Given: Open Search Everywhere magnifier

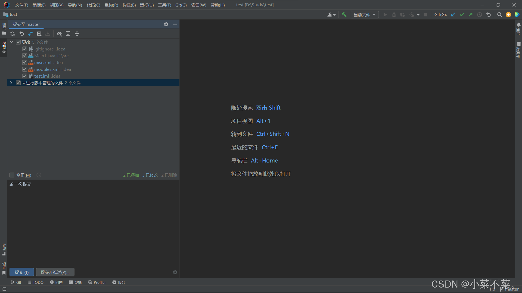Looking at the screenshot, I should (x=499, y=15).
